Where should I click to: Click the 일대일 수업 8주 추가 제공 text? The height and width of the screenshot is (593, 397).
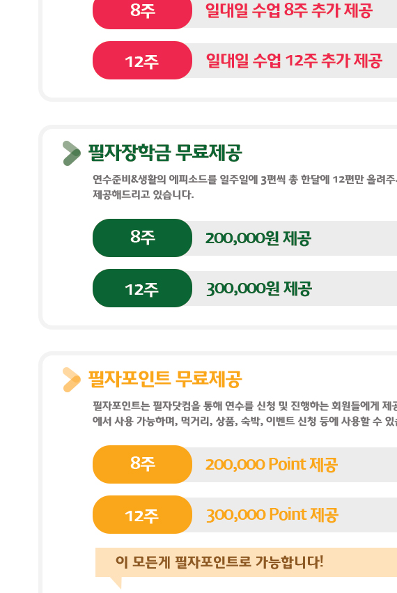click(x=289, y=10)
